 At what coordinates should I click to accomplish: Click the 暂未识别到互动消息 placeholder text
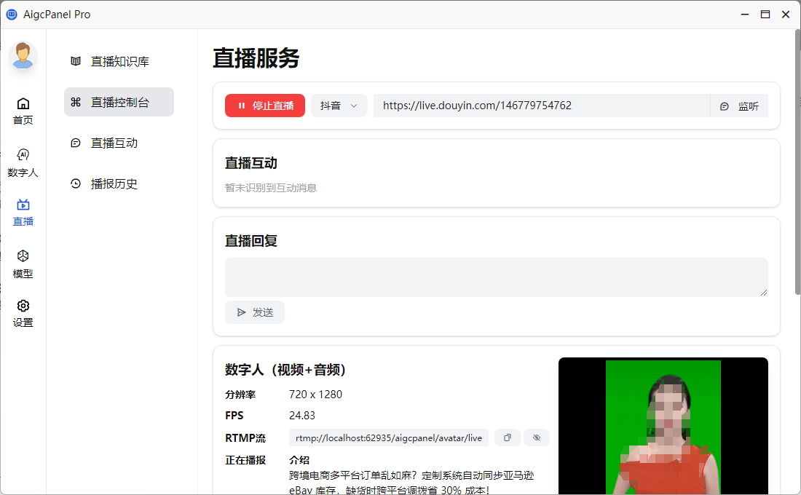click(x=271, y=188)
